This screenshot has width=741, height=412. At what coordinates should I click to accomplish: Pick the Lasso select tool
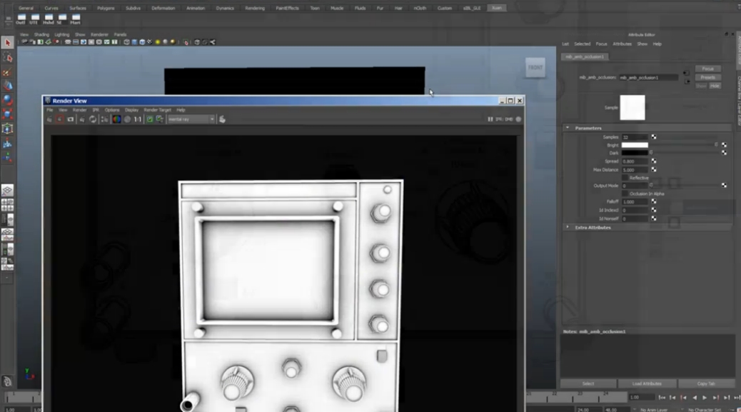click(8, 58)
